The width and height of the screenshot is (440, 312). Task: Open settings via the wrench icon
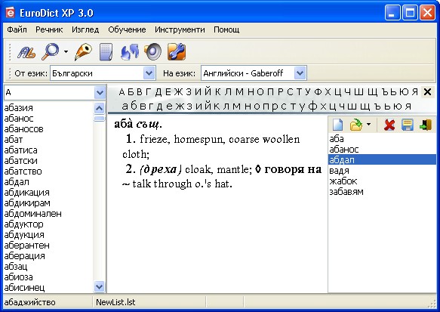tap(177, 52)
